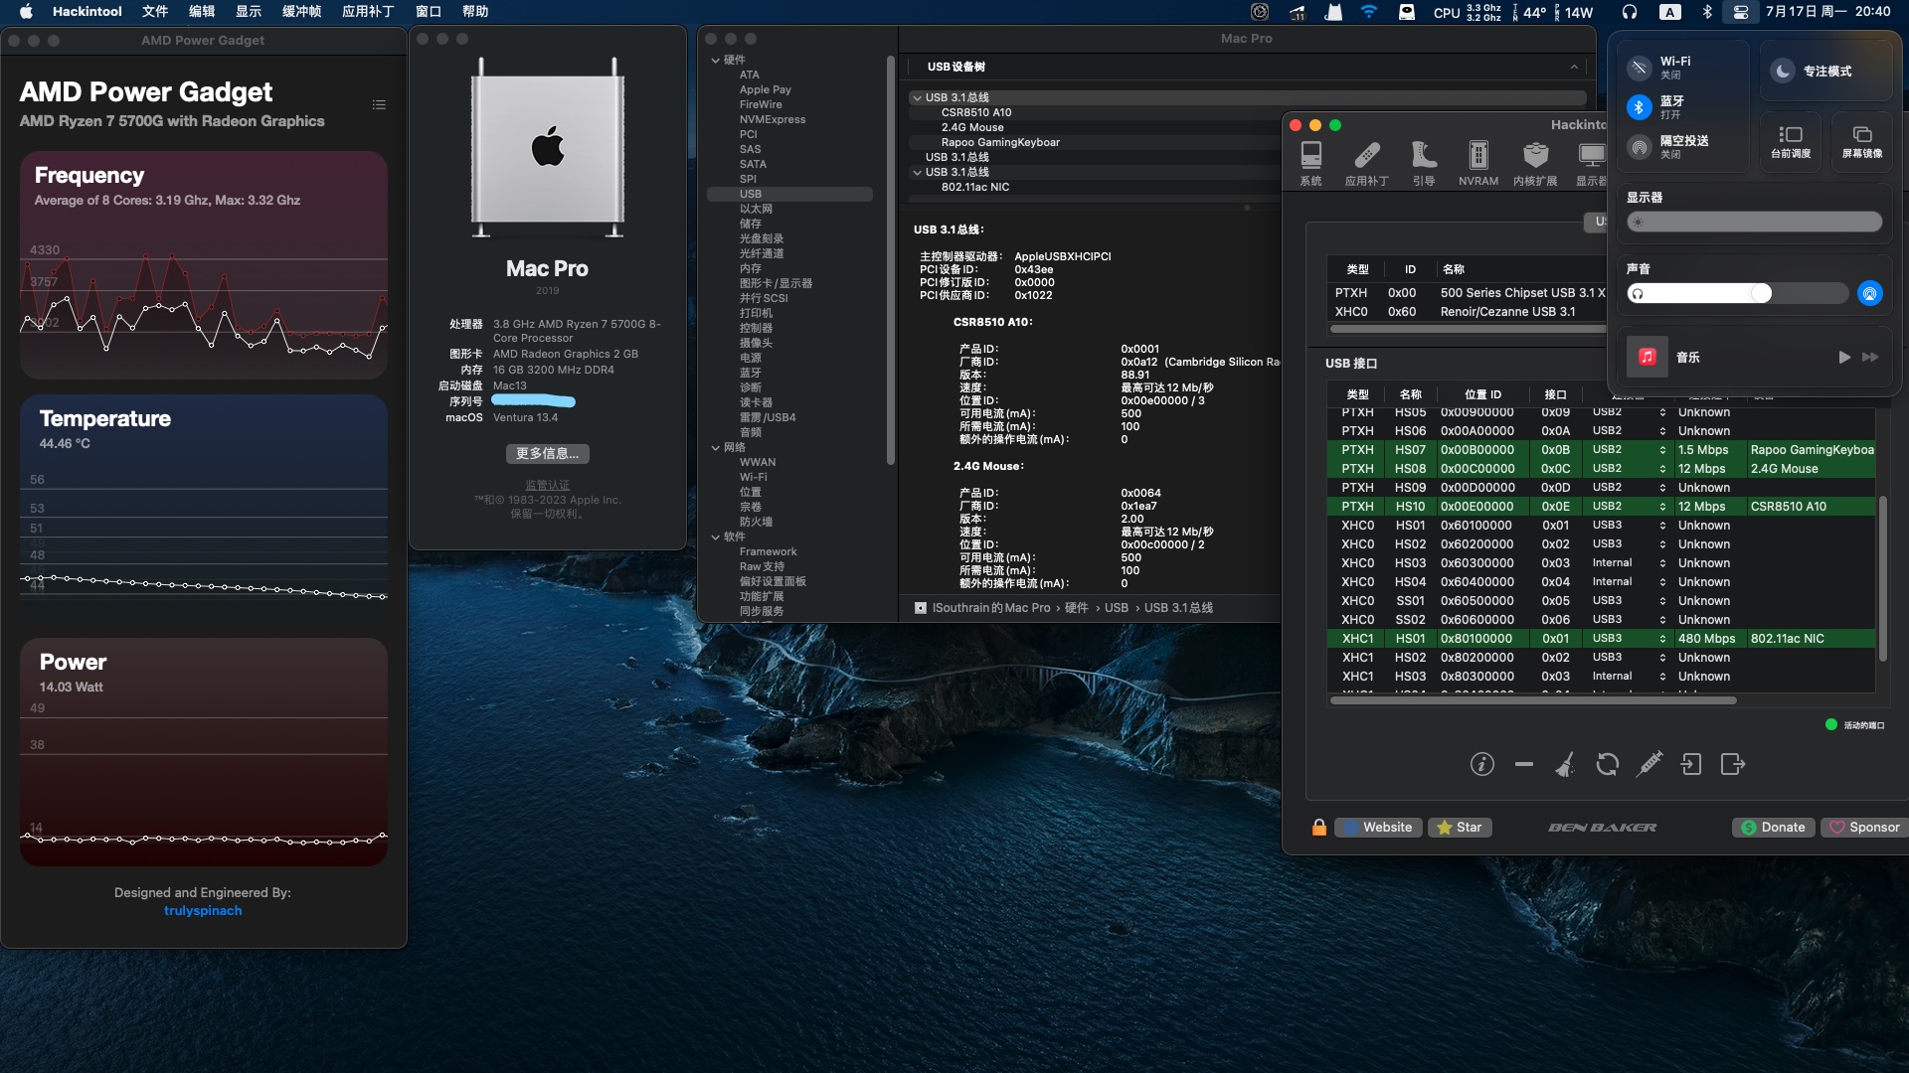Click the orange lock icon in Hackintool

(x=1319, y=827)
